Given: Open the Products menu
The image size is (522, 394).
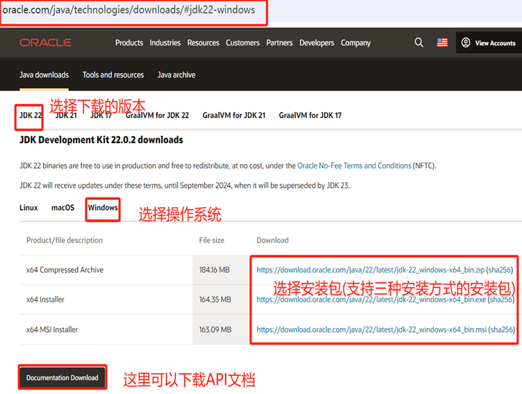Looking at the screenshot, I should point(129,43).
